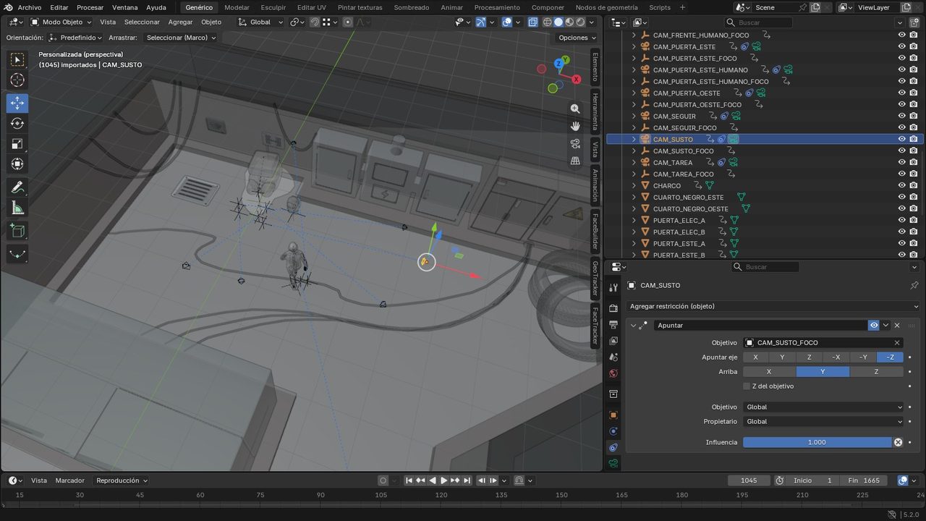
Task: Open the Sombreado workspace tab
Action: pos(412,7)
